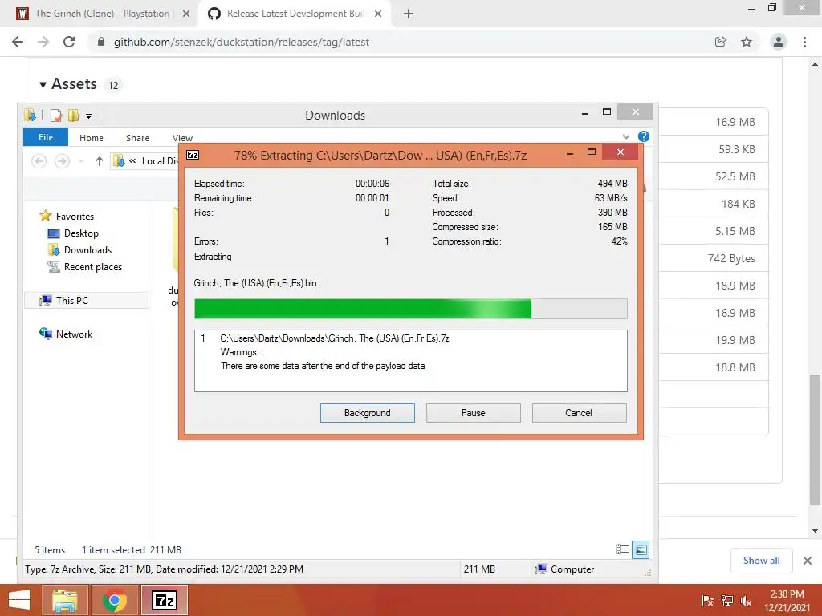This screenshot has width=822, height=616.
Task: Click Grinch, The (USA) (En,Fr,Es).bin filename
Action: pyautogui.click(x=254, y=283)
